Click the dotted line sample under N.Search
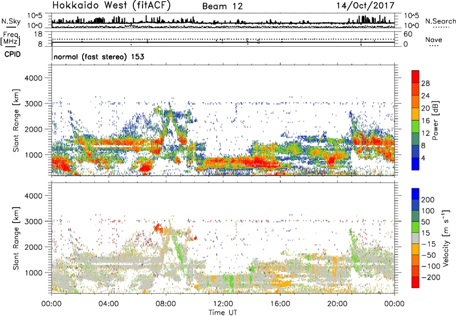Screen dimensions: 456x316 point(441,27)
